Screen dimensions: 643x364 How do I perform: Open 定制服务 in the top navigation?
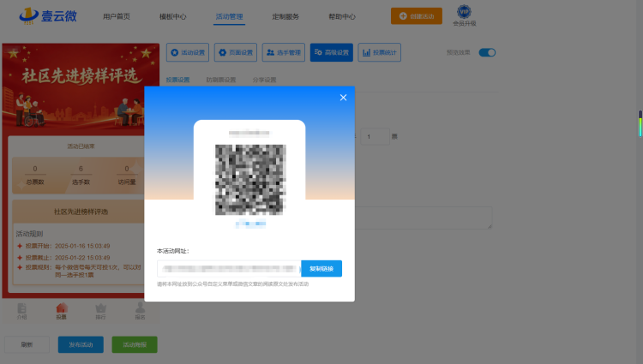click(x=285, y=17)
